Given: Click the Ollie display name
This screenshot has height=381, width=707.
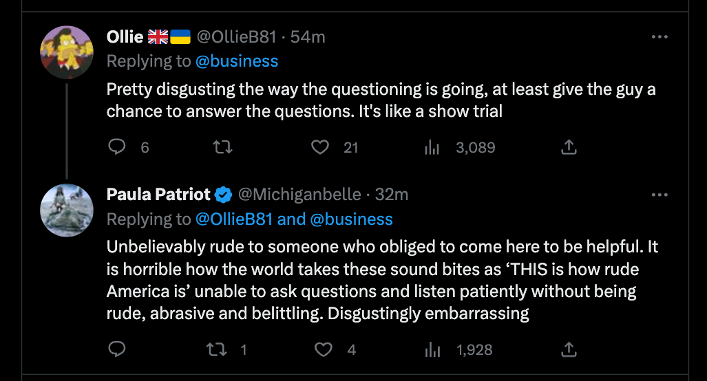Looking at the screenshot, I should (125, 37).
